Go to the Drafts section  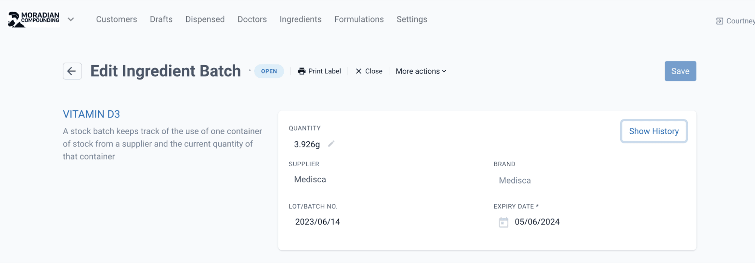click(x=161, y=19)
